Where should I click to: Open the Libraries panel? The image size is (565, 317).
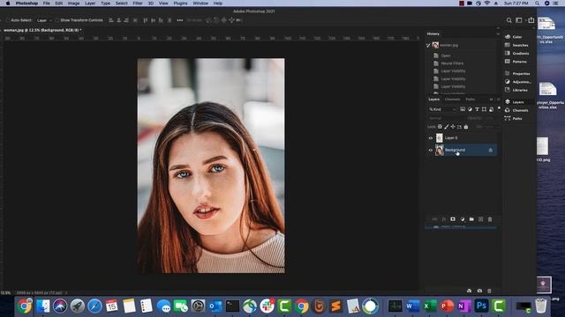516,90
